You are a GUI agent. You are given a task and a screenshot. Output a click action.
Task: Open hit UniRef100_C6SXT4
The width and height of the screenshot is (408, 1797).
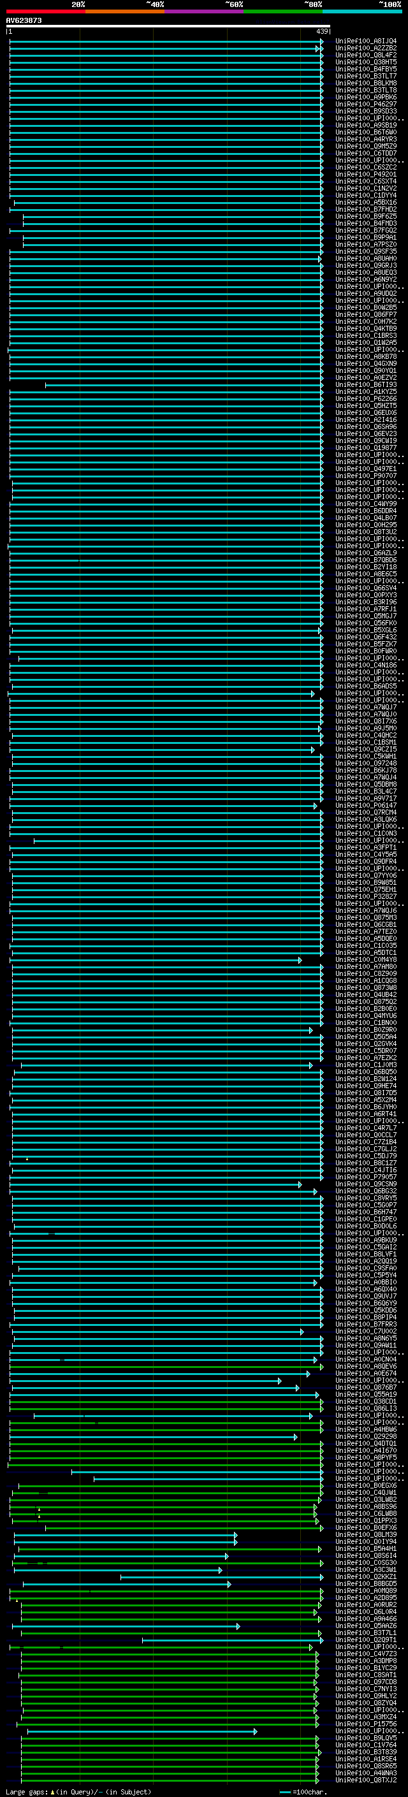[x=365, y=182]
